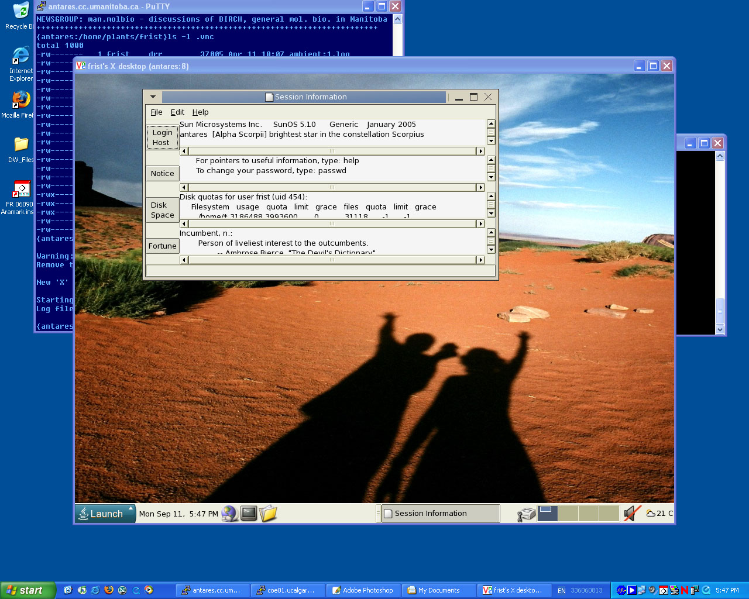Click the printer icon in the X panel
The width and height of the screenshot is (749, 599).
(526, 514)
